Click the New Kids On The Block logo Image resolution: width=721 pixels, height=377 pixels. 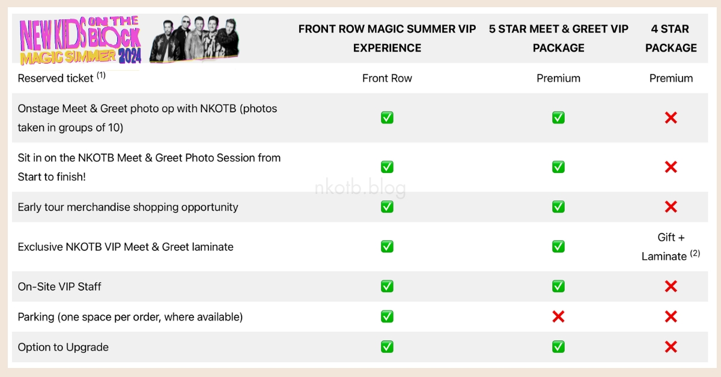[81, 41]
